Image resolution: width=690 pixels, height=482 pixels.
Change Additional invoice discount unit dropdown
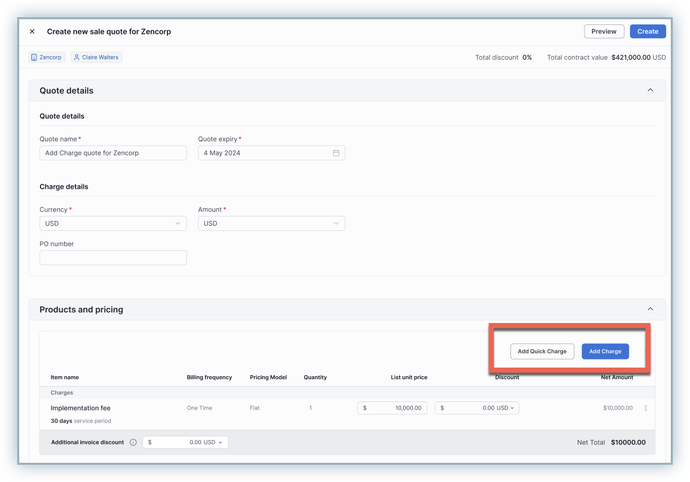point(213,443)
